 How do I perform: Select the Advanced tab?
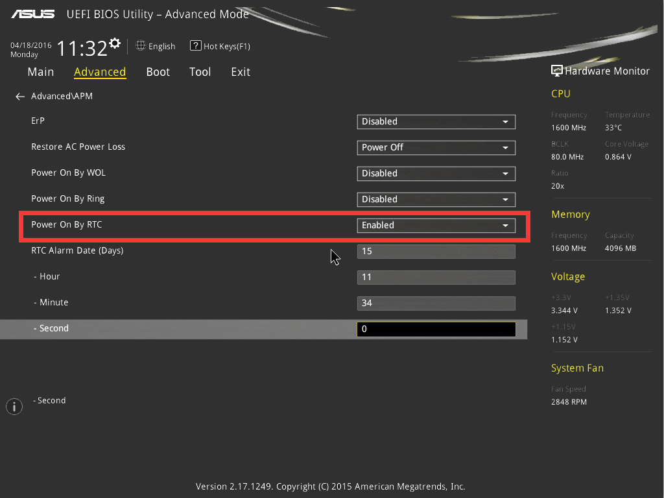click(x=100, y=72)
